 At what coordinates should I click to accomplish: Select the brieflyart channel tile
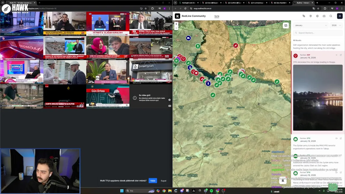[x=151, y=72]
